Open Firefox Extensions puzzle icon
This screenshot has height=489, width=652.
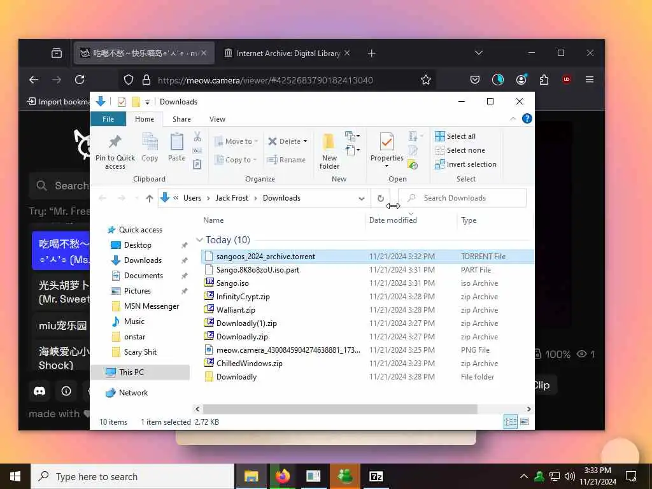coord(544,80)
